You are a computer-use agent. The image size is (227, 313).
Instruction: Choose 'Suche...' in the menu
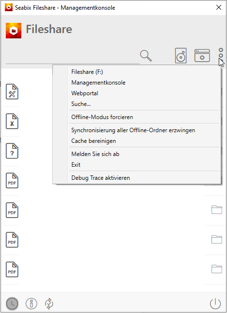coord(144,104)
